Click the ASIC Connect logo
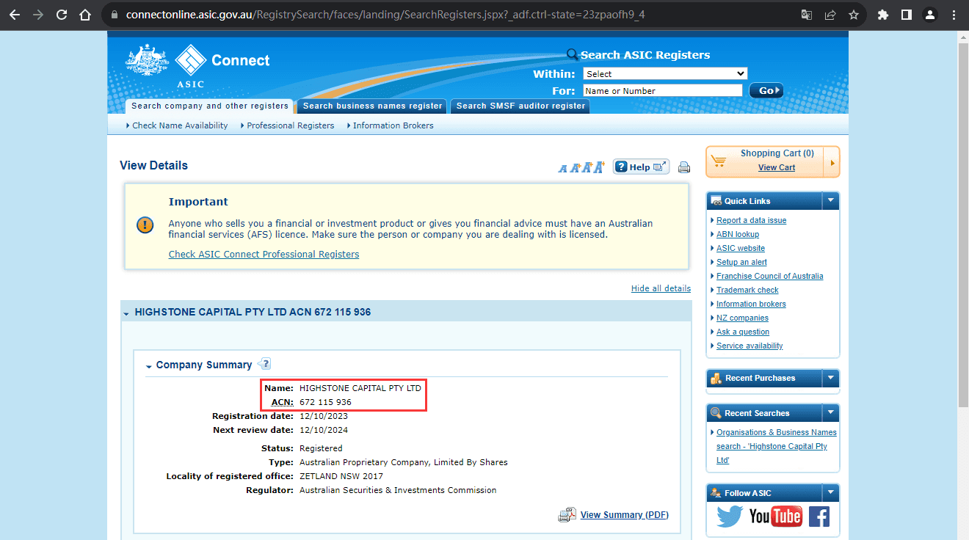Viewport: 969px width, 540px height. [x=198, y=66]
